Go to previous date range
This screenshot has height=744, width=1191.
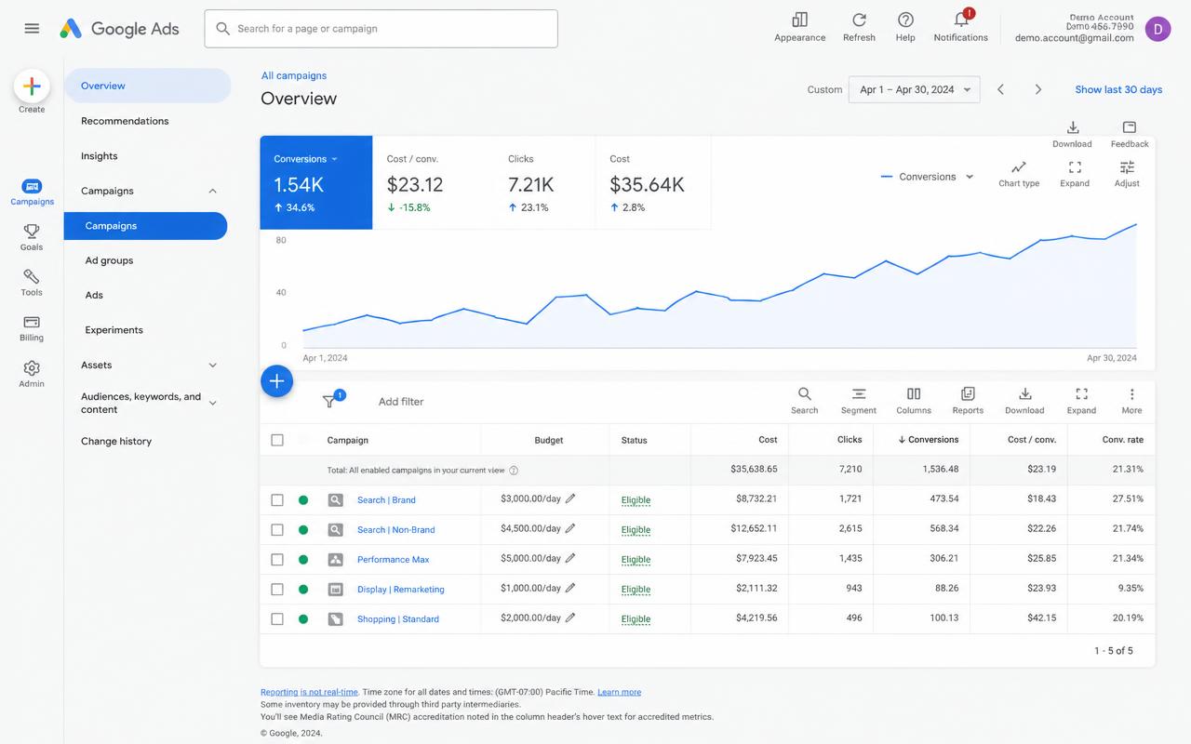[1000, 89]
